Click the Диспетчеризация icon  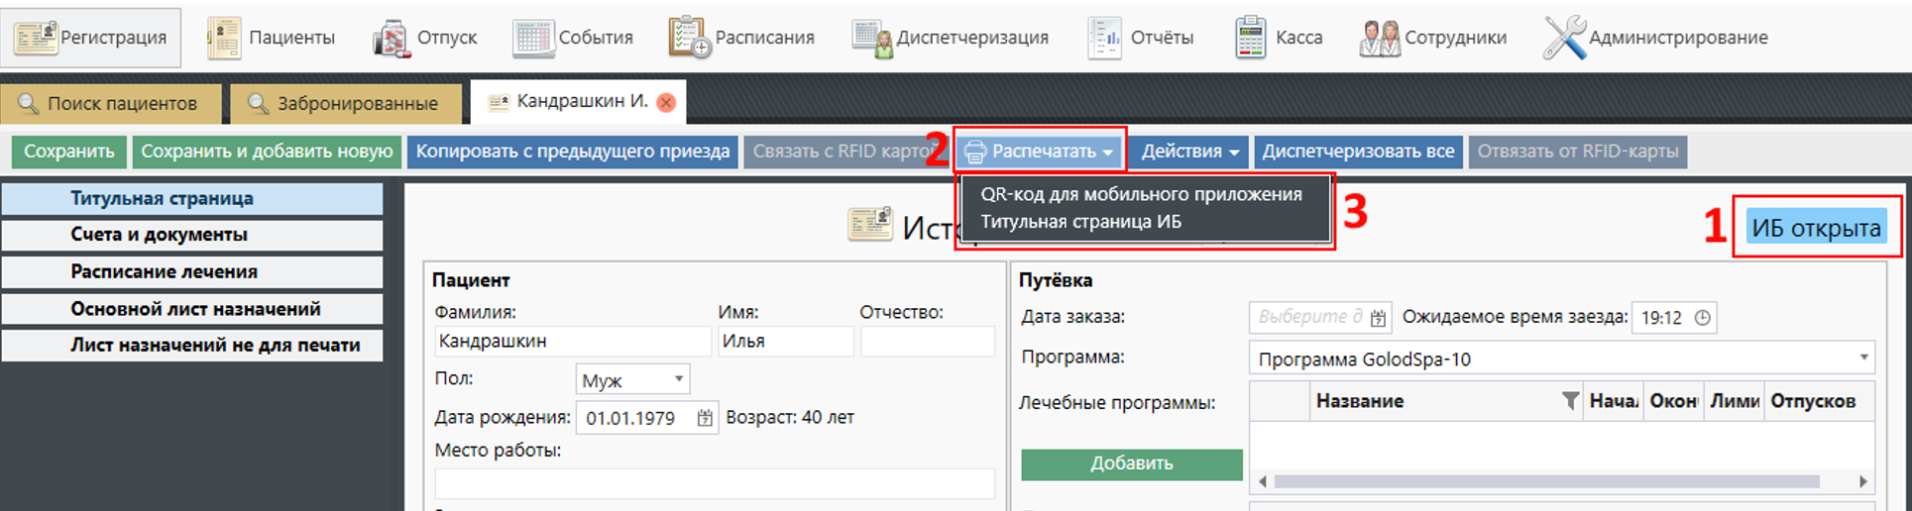pyautogui.click(x=871, y=38)
